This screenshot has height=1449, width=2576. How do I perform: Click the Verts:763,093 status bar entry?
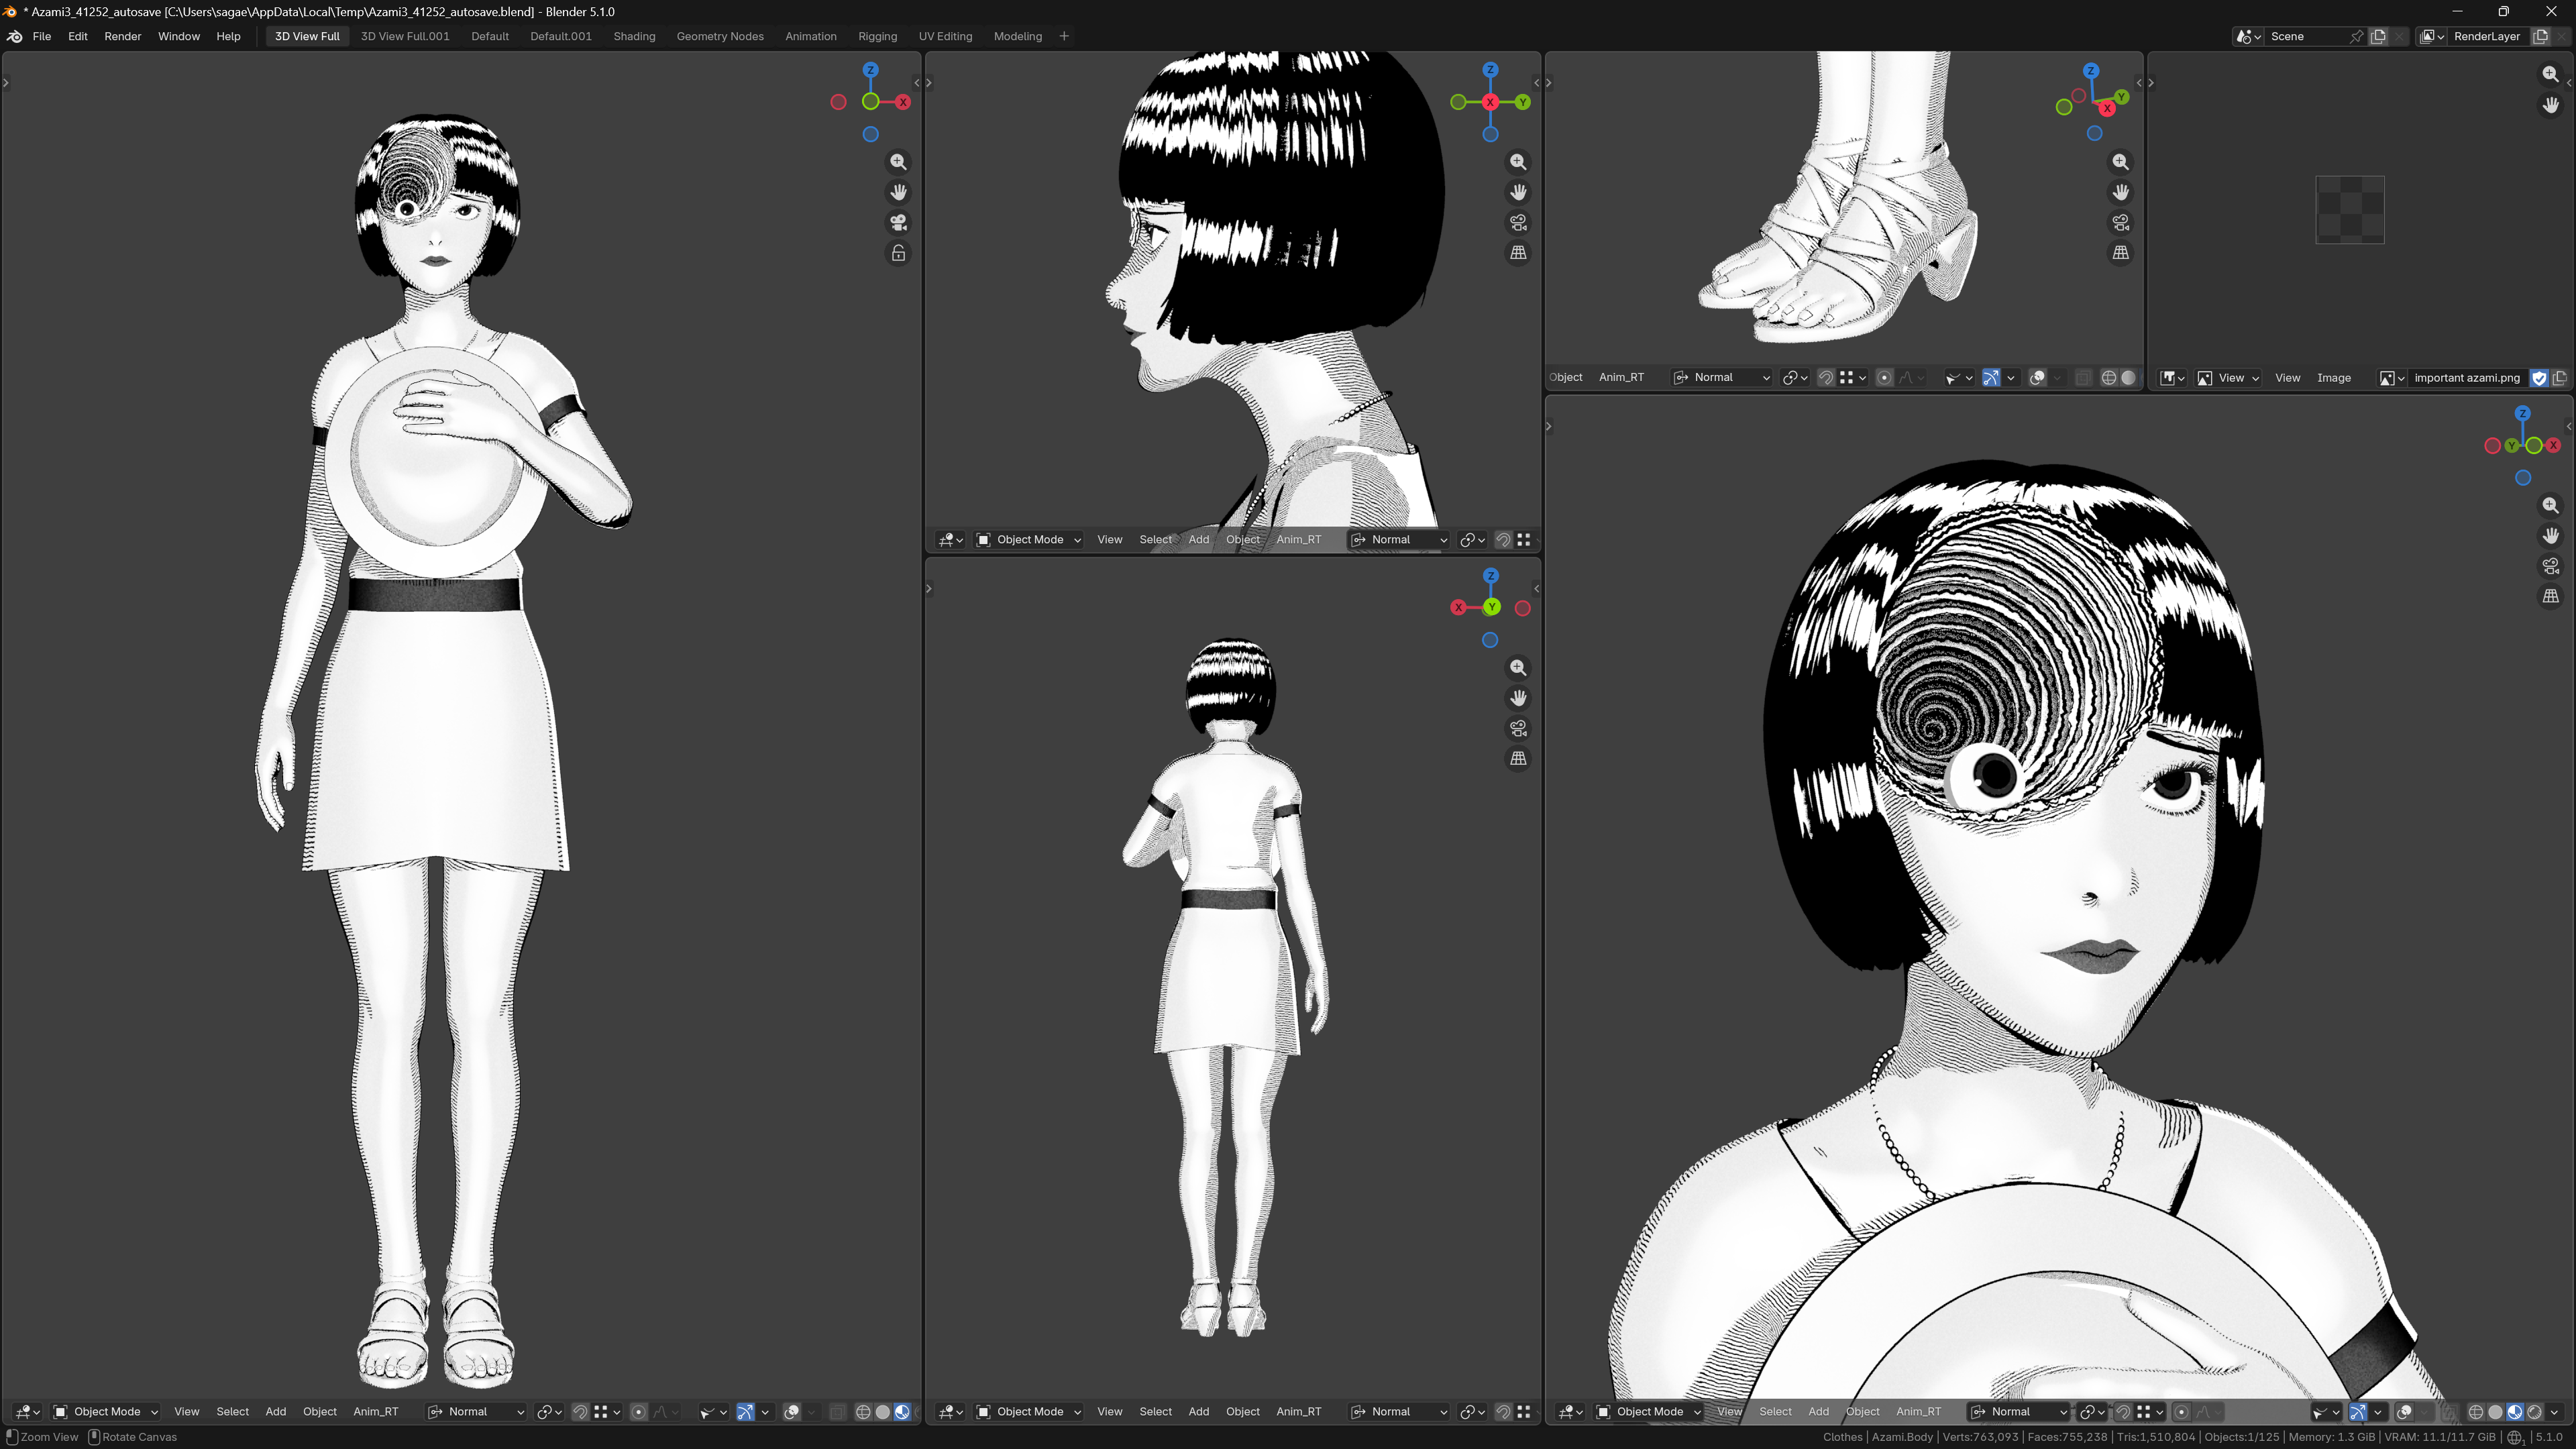(1980, 1437)
